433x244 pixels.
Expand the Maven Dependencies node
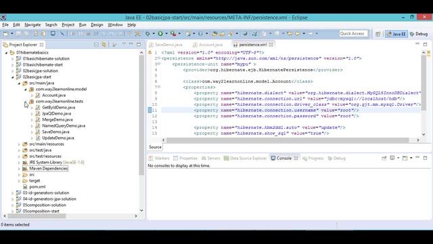click(x=19, y=169)
